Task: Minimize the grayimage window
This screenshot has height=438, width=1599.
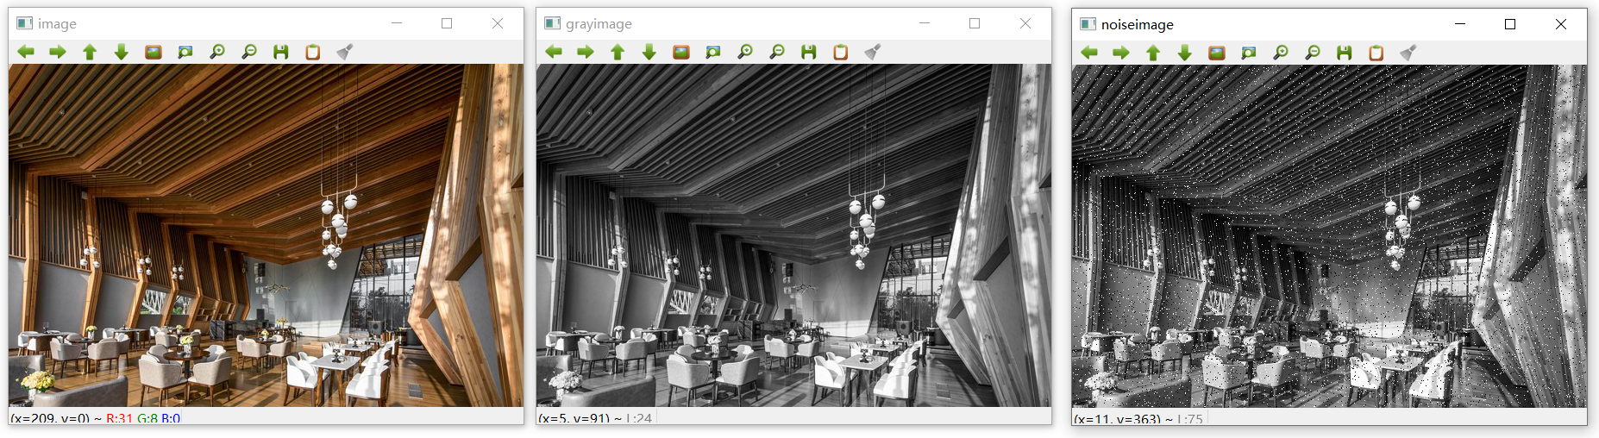Action: pos(925,23)
